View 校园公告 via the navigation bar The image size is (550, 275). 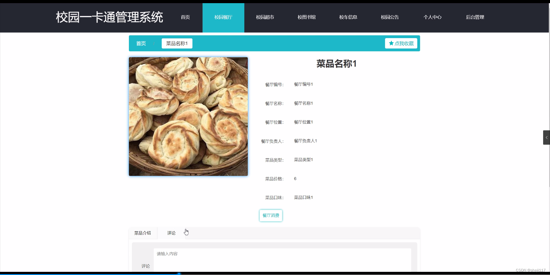390,17
